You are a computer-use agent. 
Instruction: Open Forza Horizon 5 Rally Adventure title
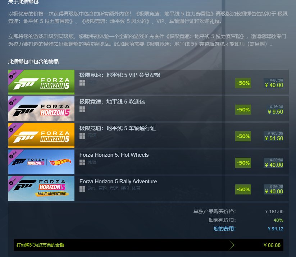[x=118, y=182]
